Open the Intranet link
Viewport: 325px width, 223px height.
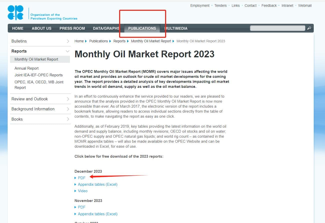coord(287,6)
